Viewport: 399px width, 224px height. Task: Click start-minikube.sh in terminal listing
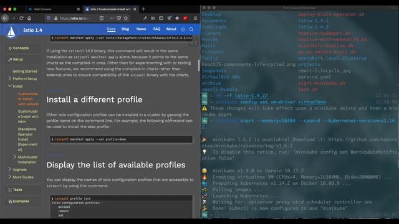(x=322, y=83)
